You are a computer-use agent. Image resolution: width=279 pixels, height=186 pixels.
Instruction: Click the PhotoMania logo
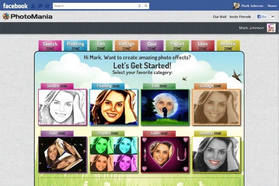[x=27, y=16]
